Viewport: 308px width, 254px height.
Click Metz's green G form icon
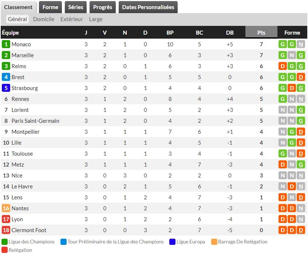tap(300, 165)
